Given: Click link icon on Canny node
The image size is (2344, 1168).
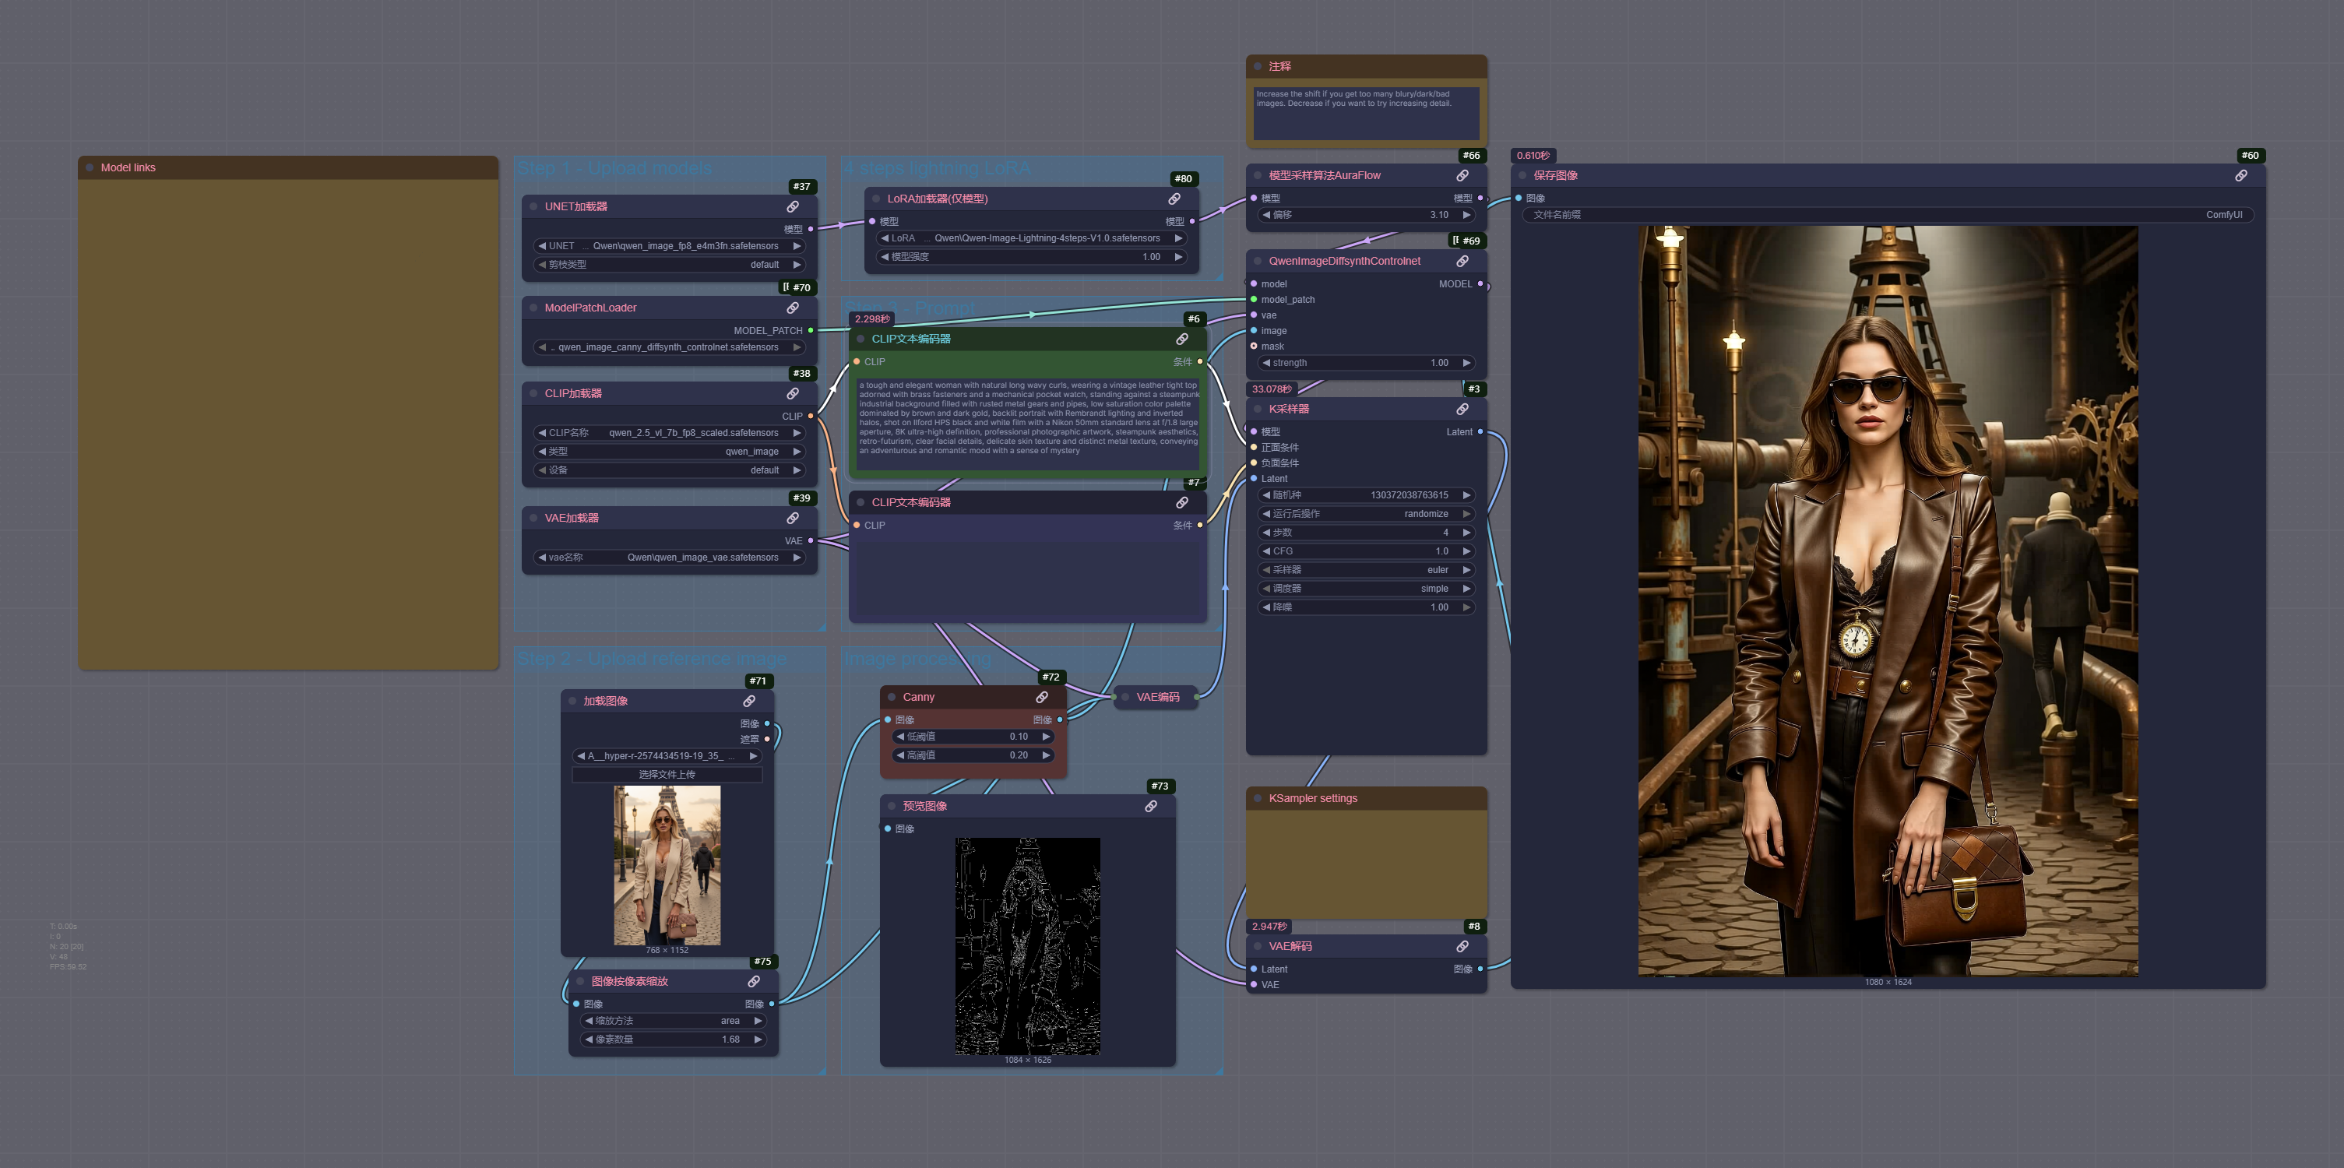Looking at the screenshot, I should [1042, 697].
